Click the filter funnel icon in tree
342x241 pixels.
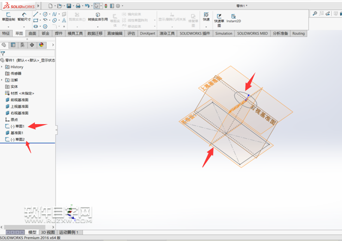pos(3,53)
